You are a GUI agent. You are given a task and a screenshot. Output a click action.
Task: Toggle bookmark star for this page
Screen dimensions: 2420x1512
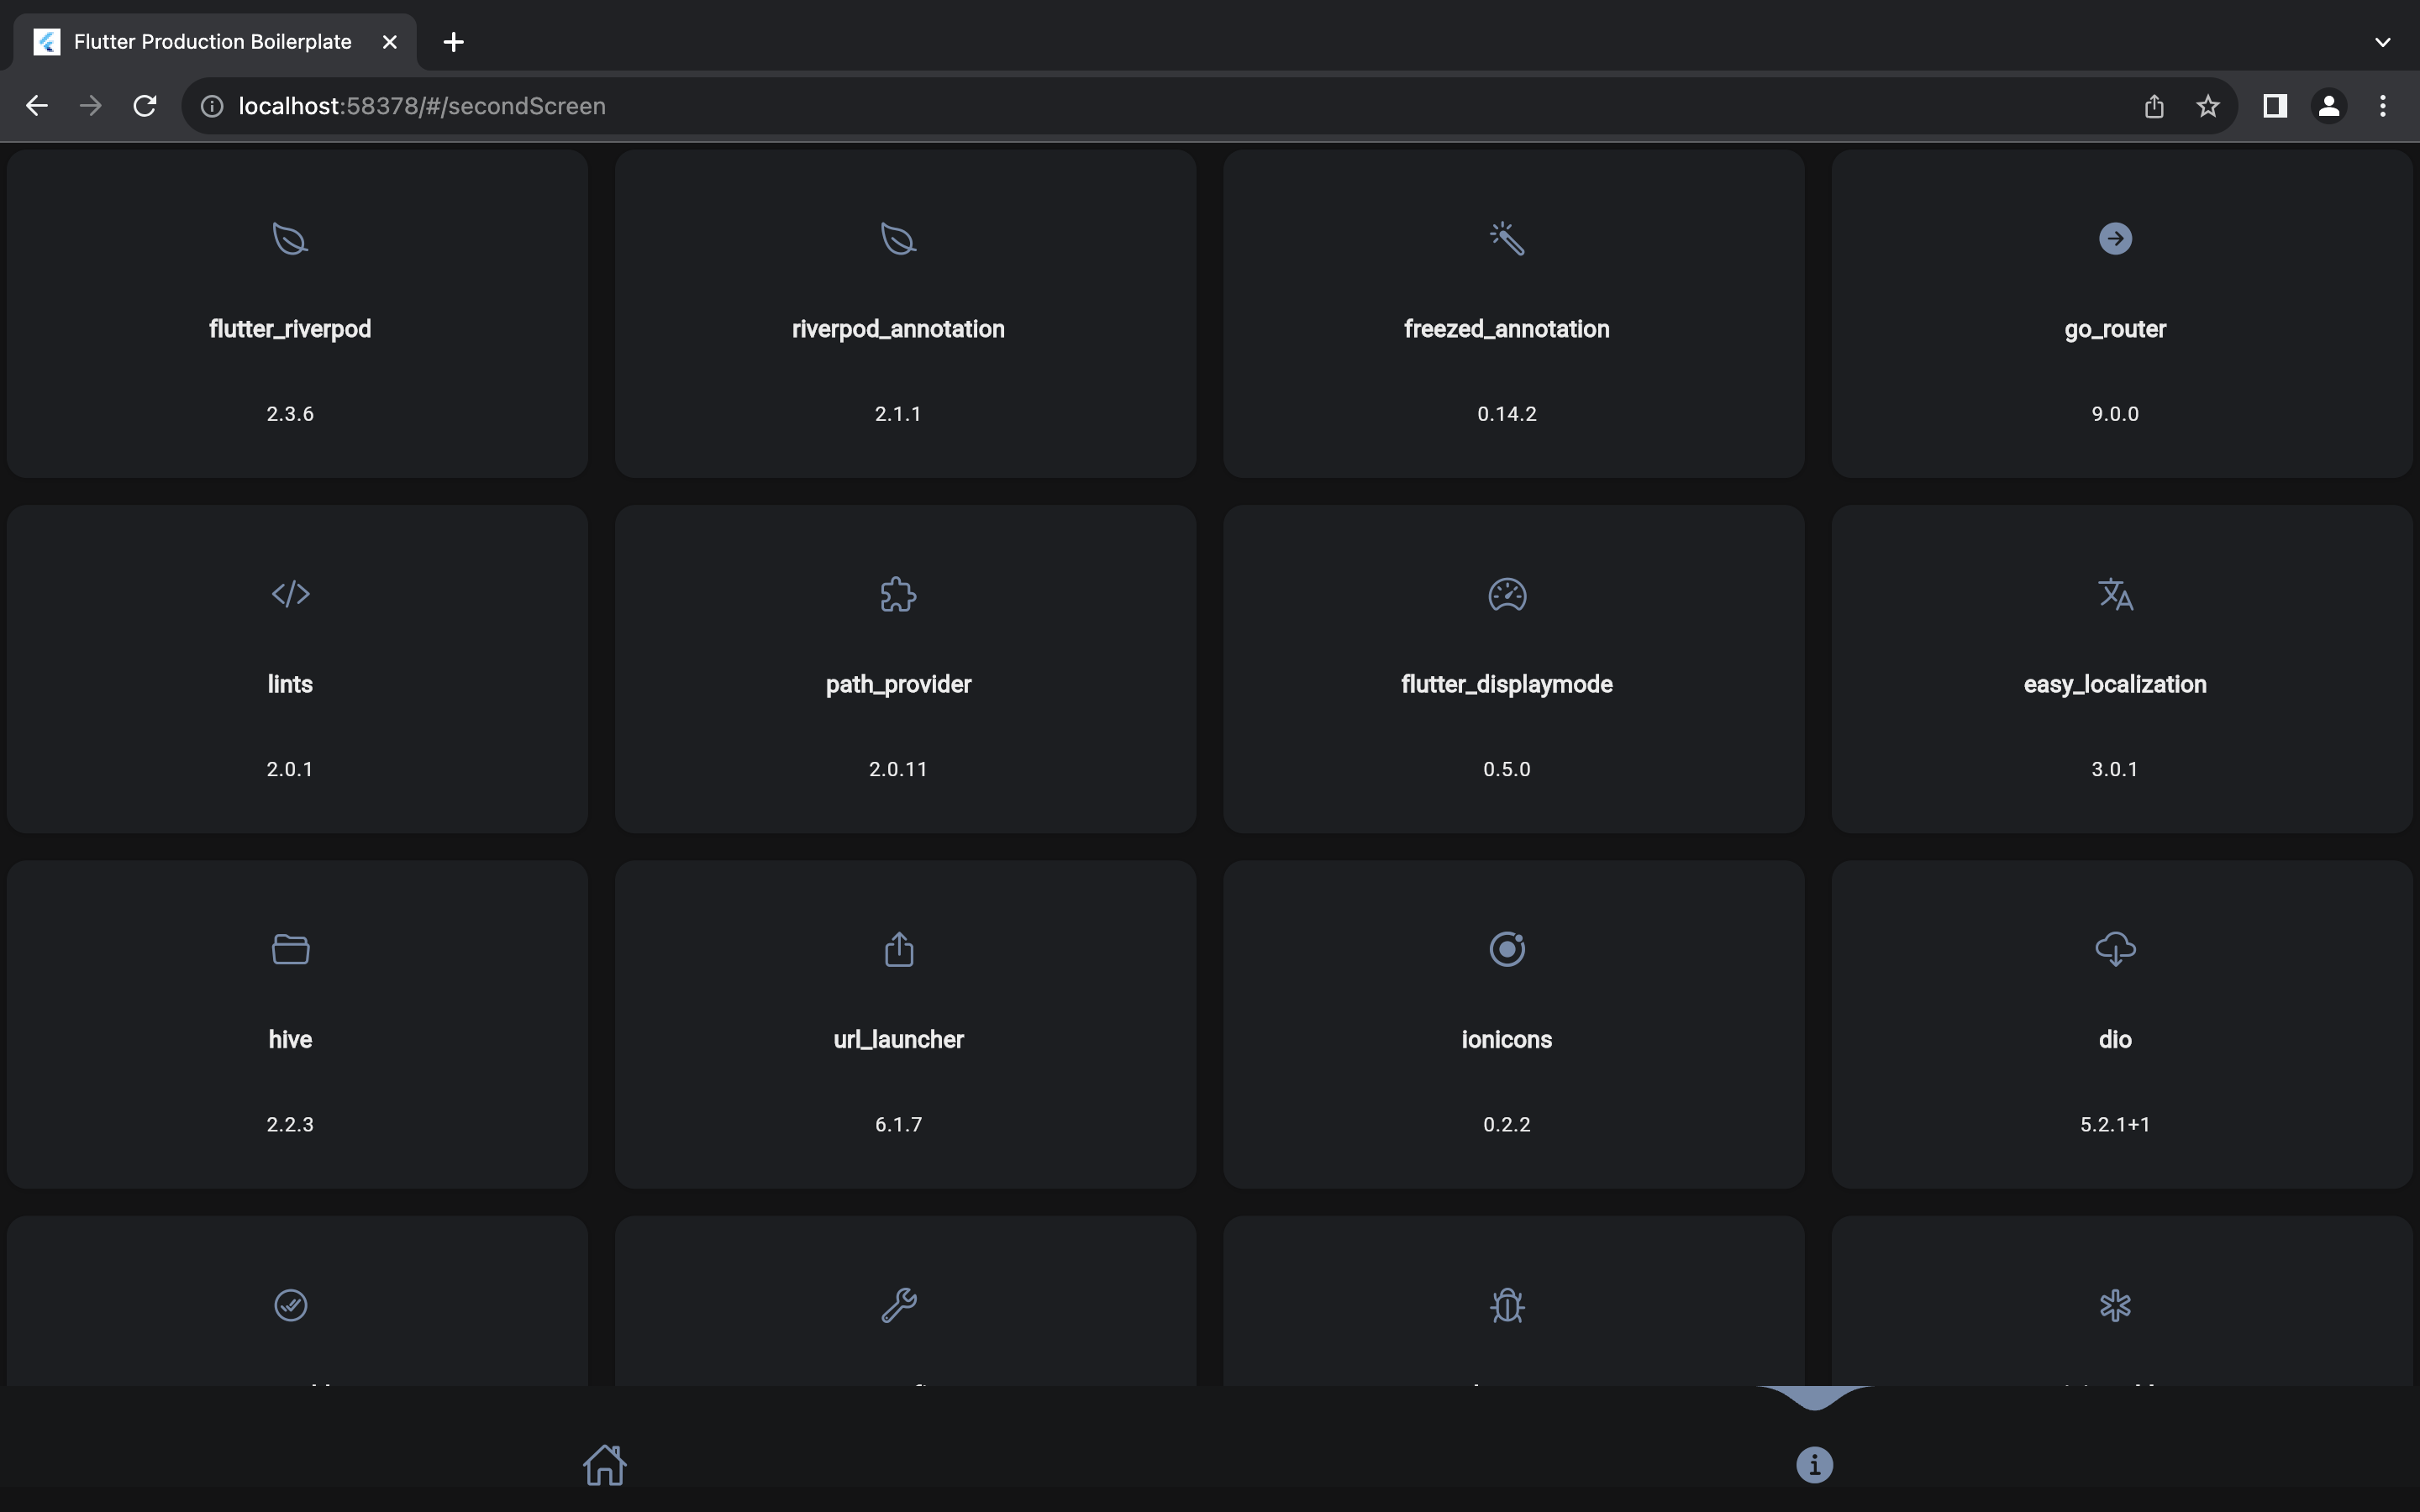pos(2208,106)
